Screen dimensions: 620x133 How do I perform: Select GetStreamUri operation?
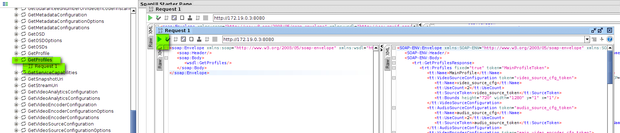pyautogui.click(x=43, y=86)
